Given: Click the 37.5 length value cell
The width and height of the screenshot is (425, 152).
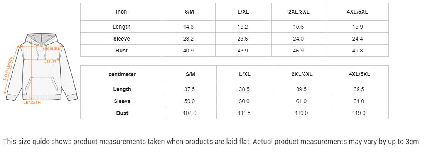Looking at the screenshot, I should point(190,89).
